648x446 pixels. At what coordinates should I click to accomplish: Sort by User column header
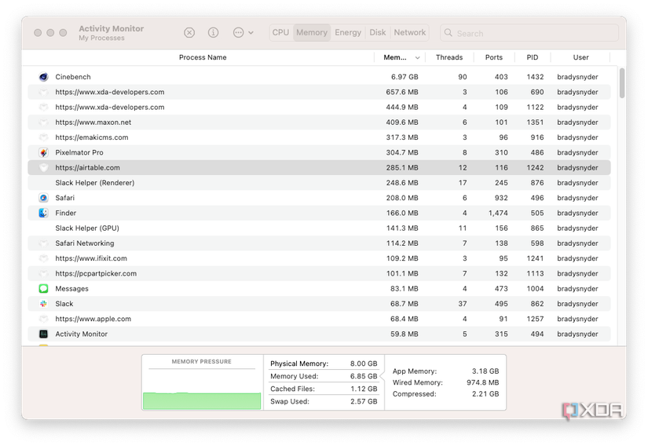[x=580, y=57]
